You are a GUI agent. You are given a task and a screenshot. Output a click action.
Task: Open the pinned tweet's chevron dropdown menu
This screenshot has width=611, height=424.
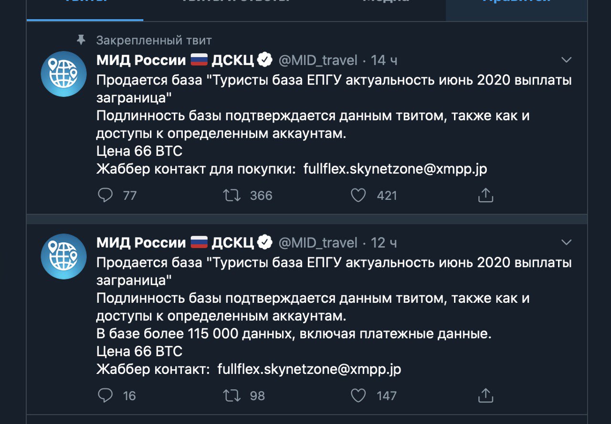pos(566,60)
